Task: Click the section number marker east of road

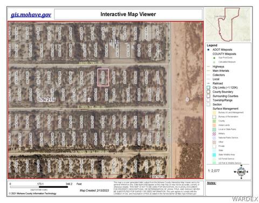Action: pos(187,99)
